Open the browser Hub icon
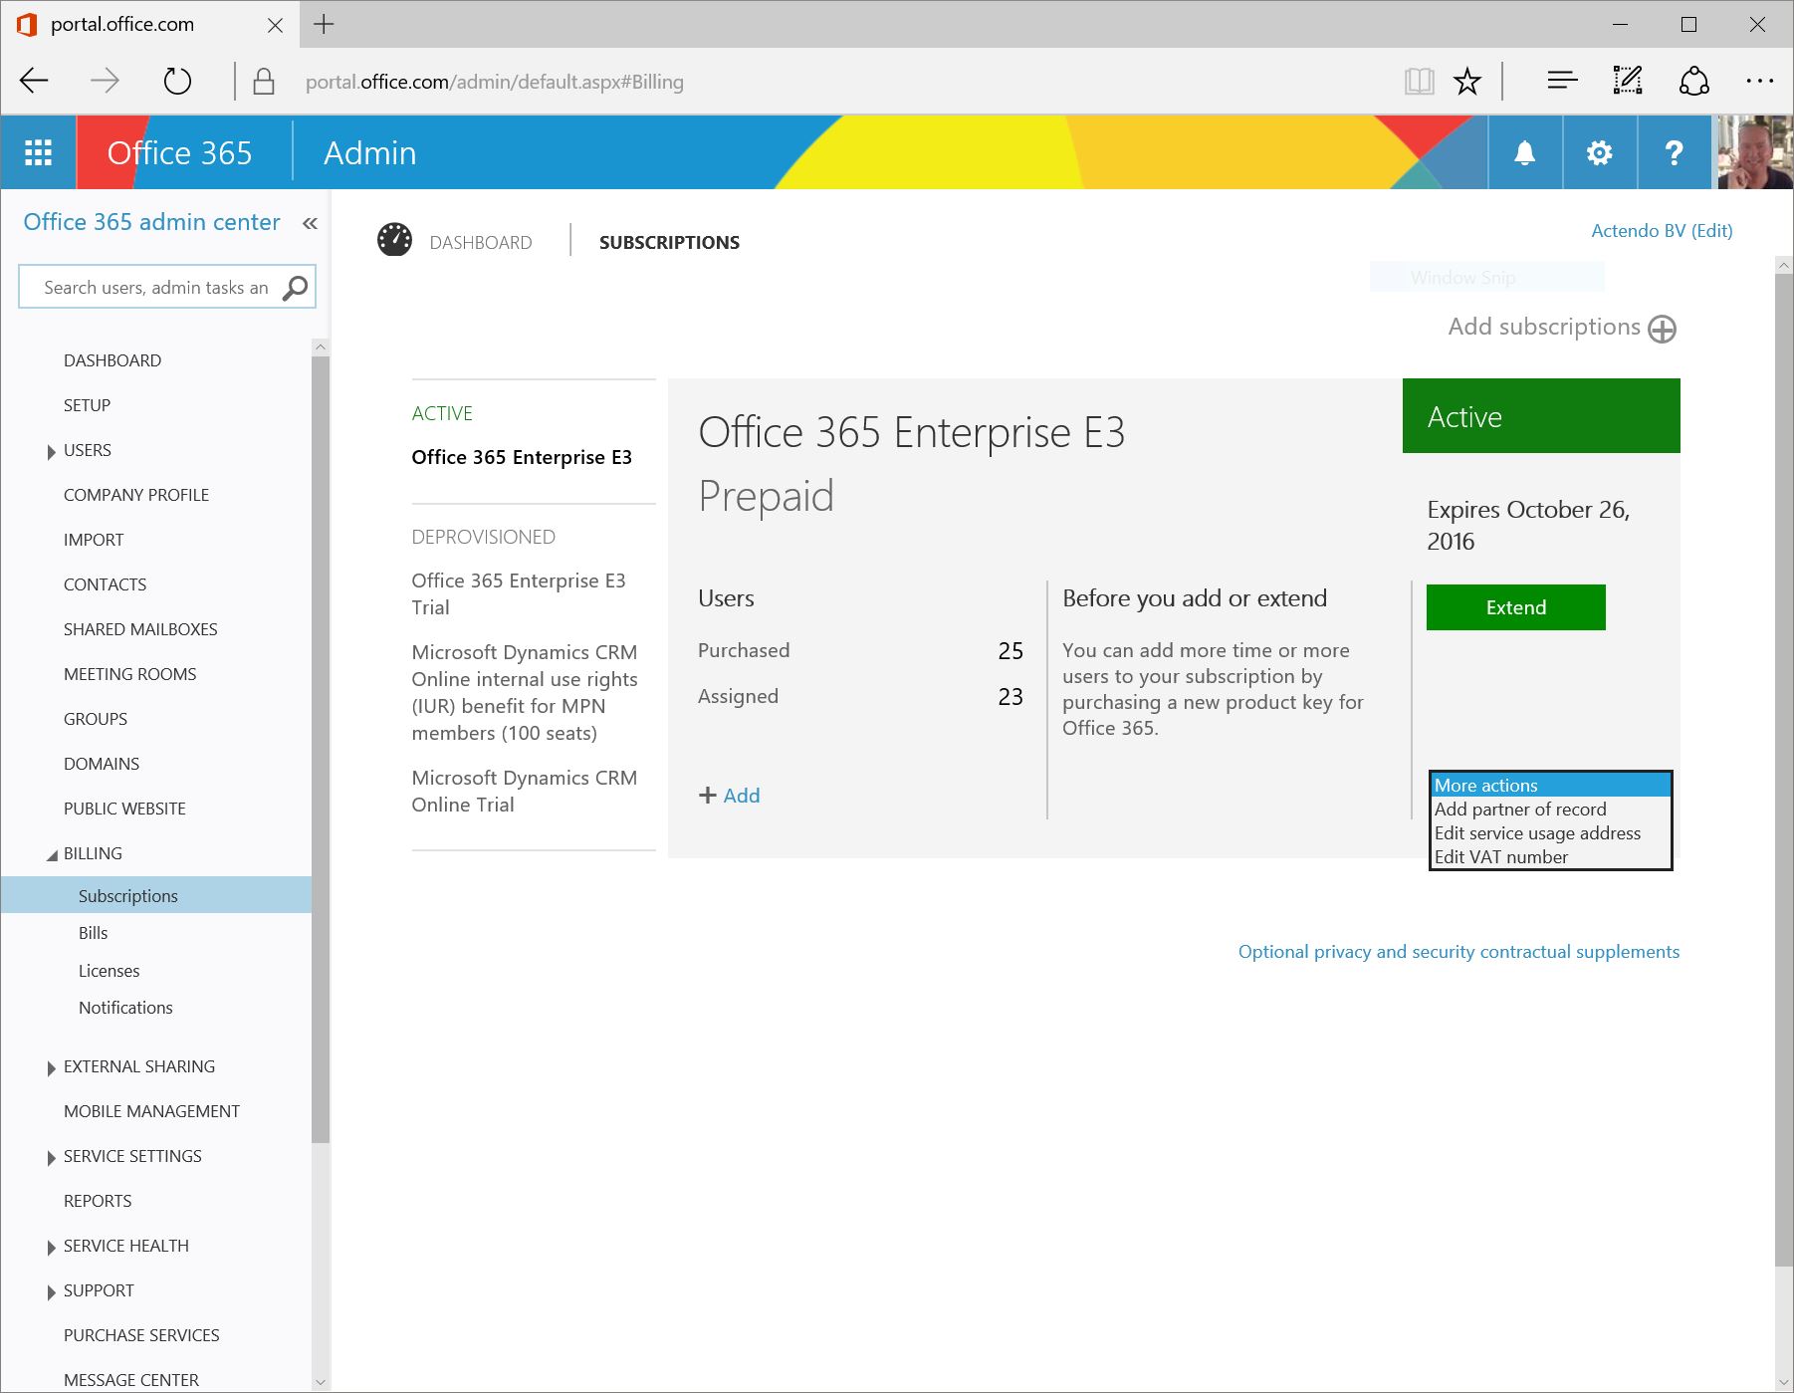Viewport: 1794px width, 1393px height. coord(1562,80)
